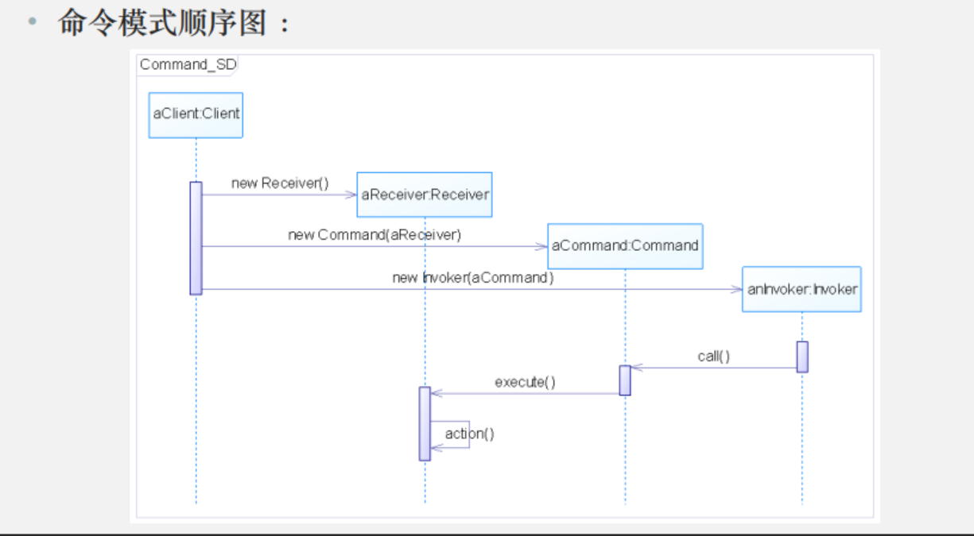The width and height of the screenshot is (974, 536).
Task: Select the new Invoker(aCommand) message label
Action: [473, 278]
